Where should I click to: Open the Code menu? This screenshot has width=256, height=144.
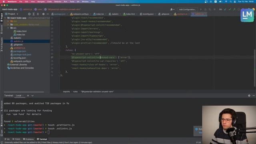49,2
